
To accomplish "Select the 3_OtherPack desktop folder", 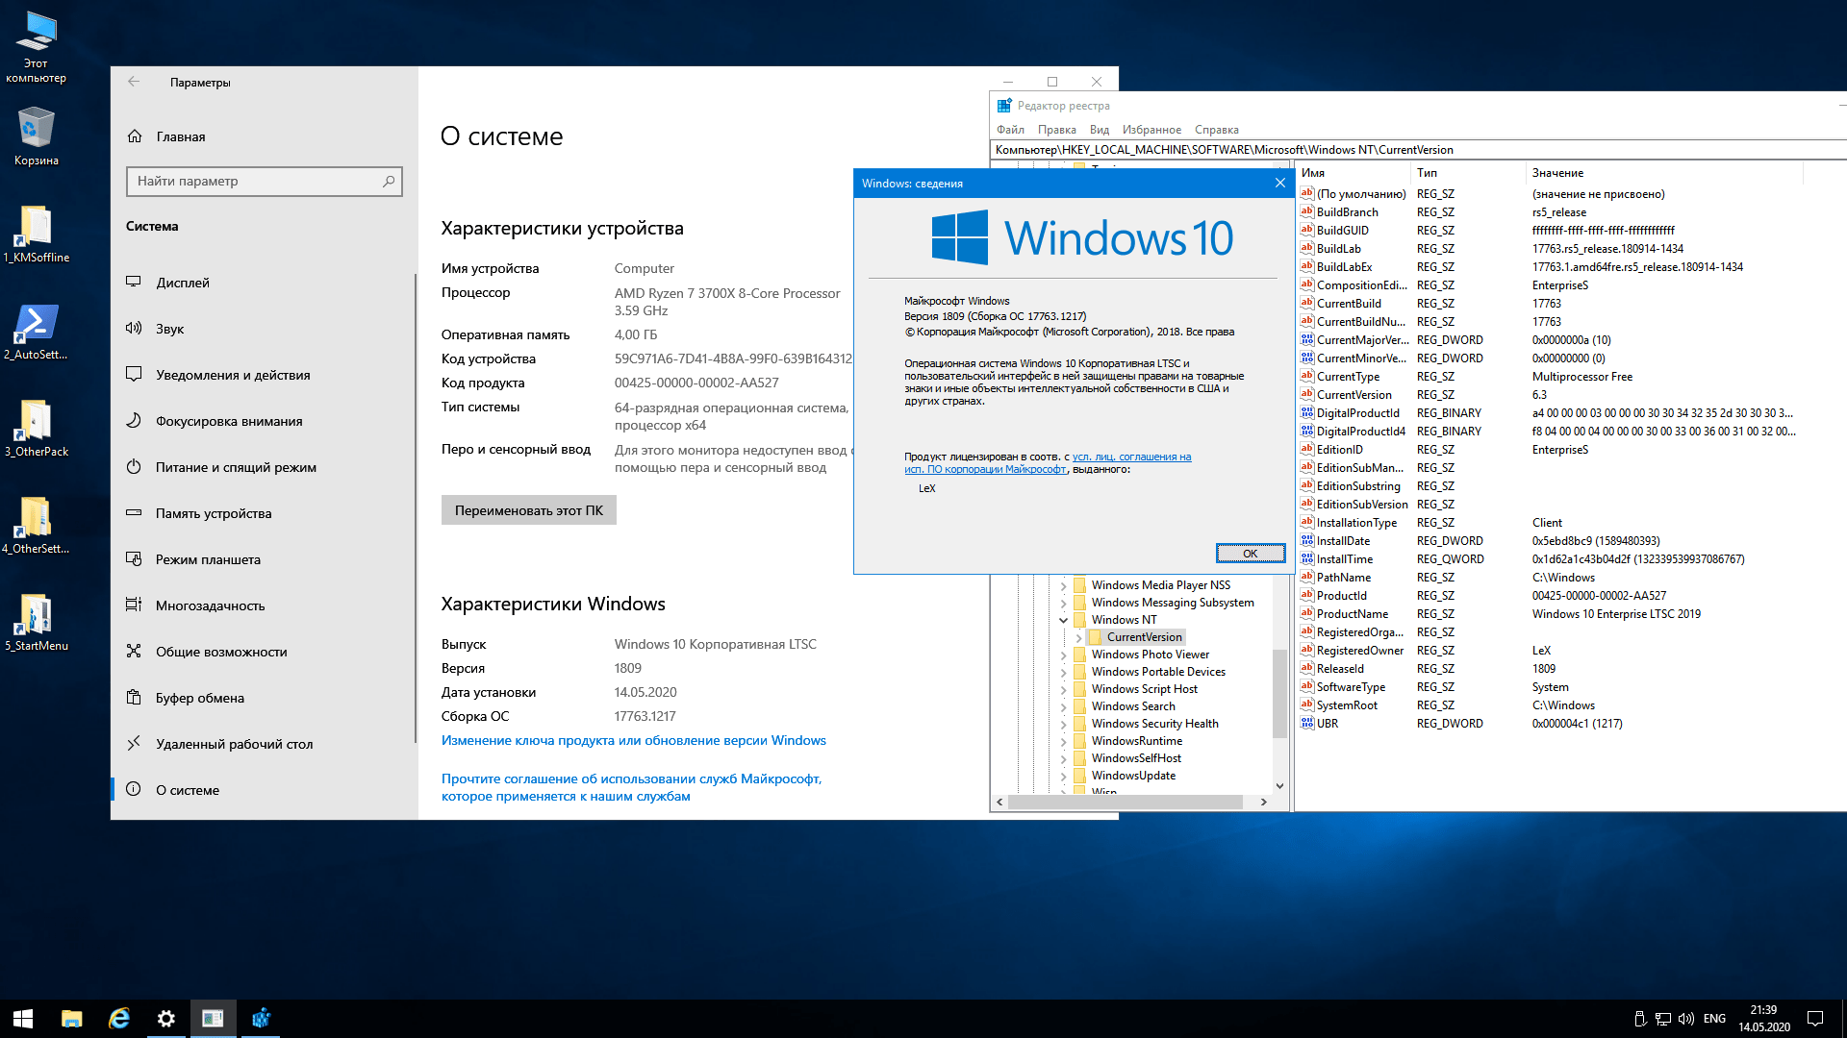I will pyautogui.click(x=36, y=428).
